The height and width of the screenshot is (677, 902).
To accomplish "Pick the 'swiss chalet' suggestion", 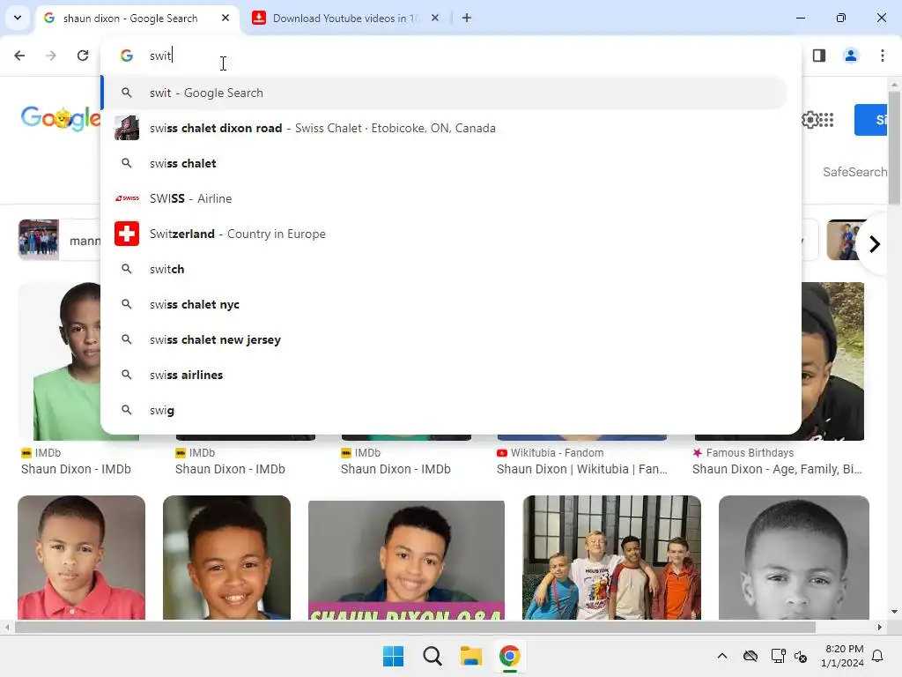I will (x=444, y=163).
